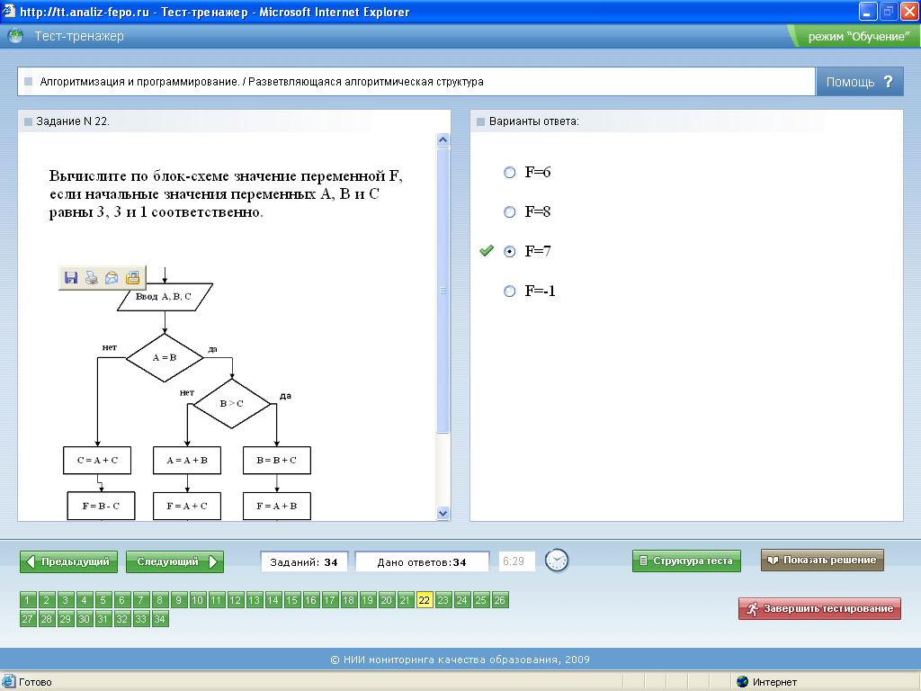Click the Помощь help button
The image size is (921, 691).
tap(859, 82)
